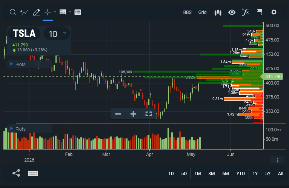
Task: Expand the crosshair tool dropdown arrow
Action: 55,12
